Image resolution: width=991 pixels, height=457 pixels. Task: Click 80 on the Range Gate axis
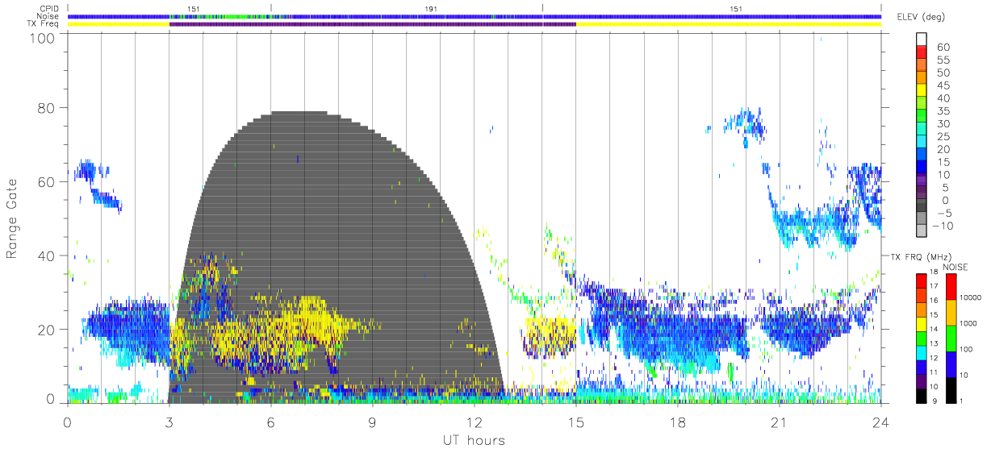click(45, 108)
